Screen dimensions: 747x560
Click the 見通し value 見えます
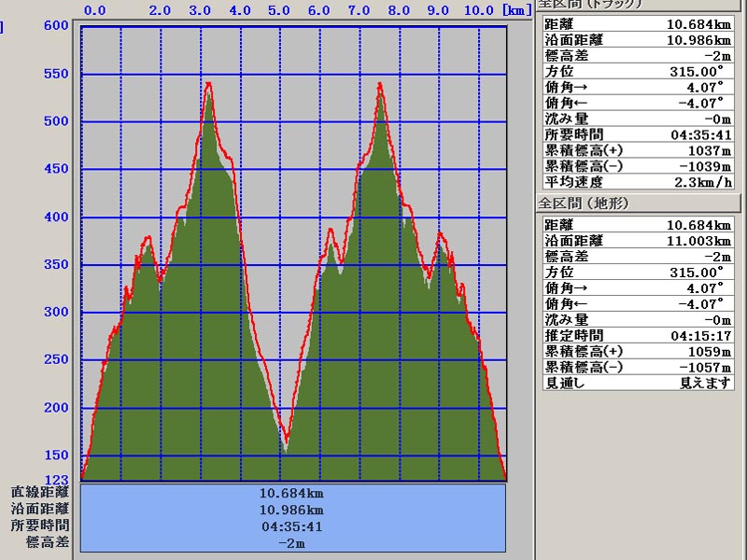[705, 383]
